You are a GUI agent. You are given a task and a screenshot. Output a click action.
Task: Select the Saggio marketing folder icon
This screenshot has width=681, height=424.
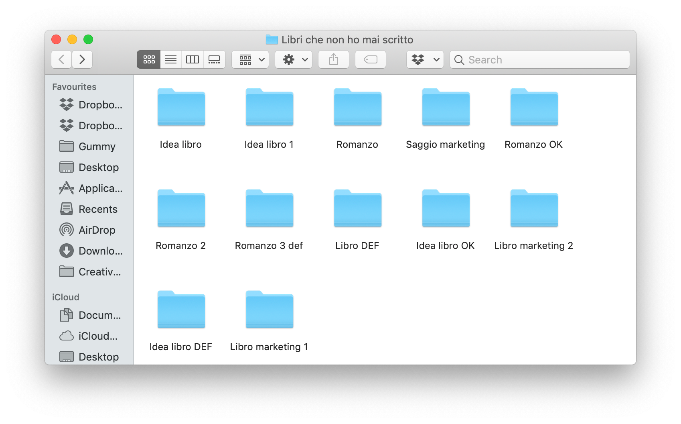446,107
